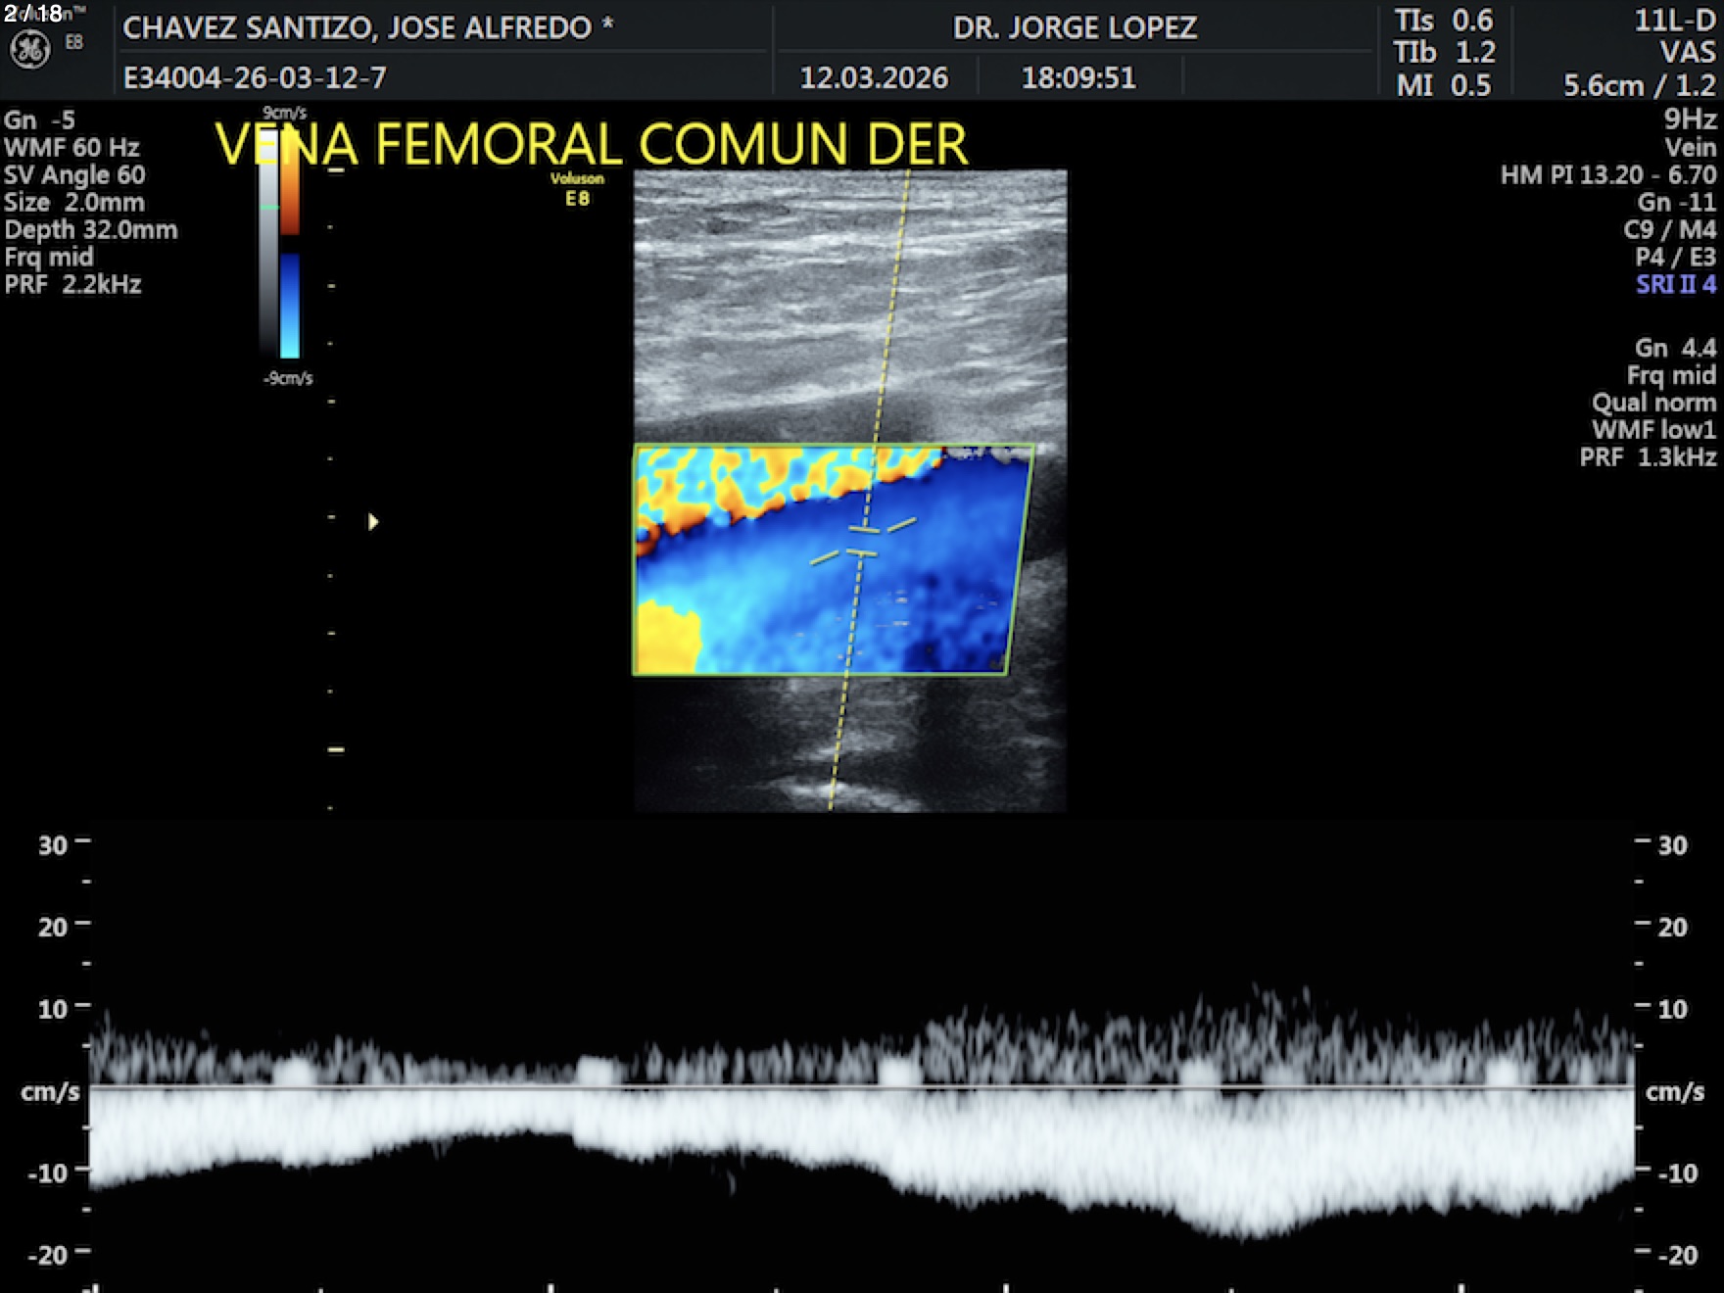Click the Vein preset label
Image resolution: width=1724 pixels, height=1293 pixels.
coord(1690,148)
